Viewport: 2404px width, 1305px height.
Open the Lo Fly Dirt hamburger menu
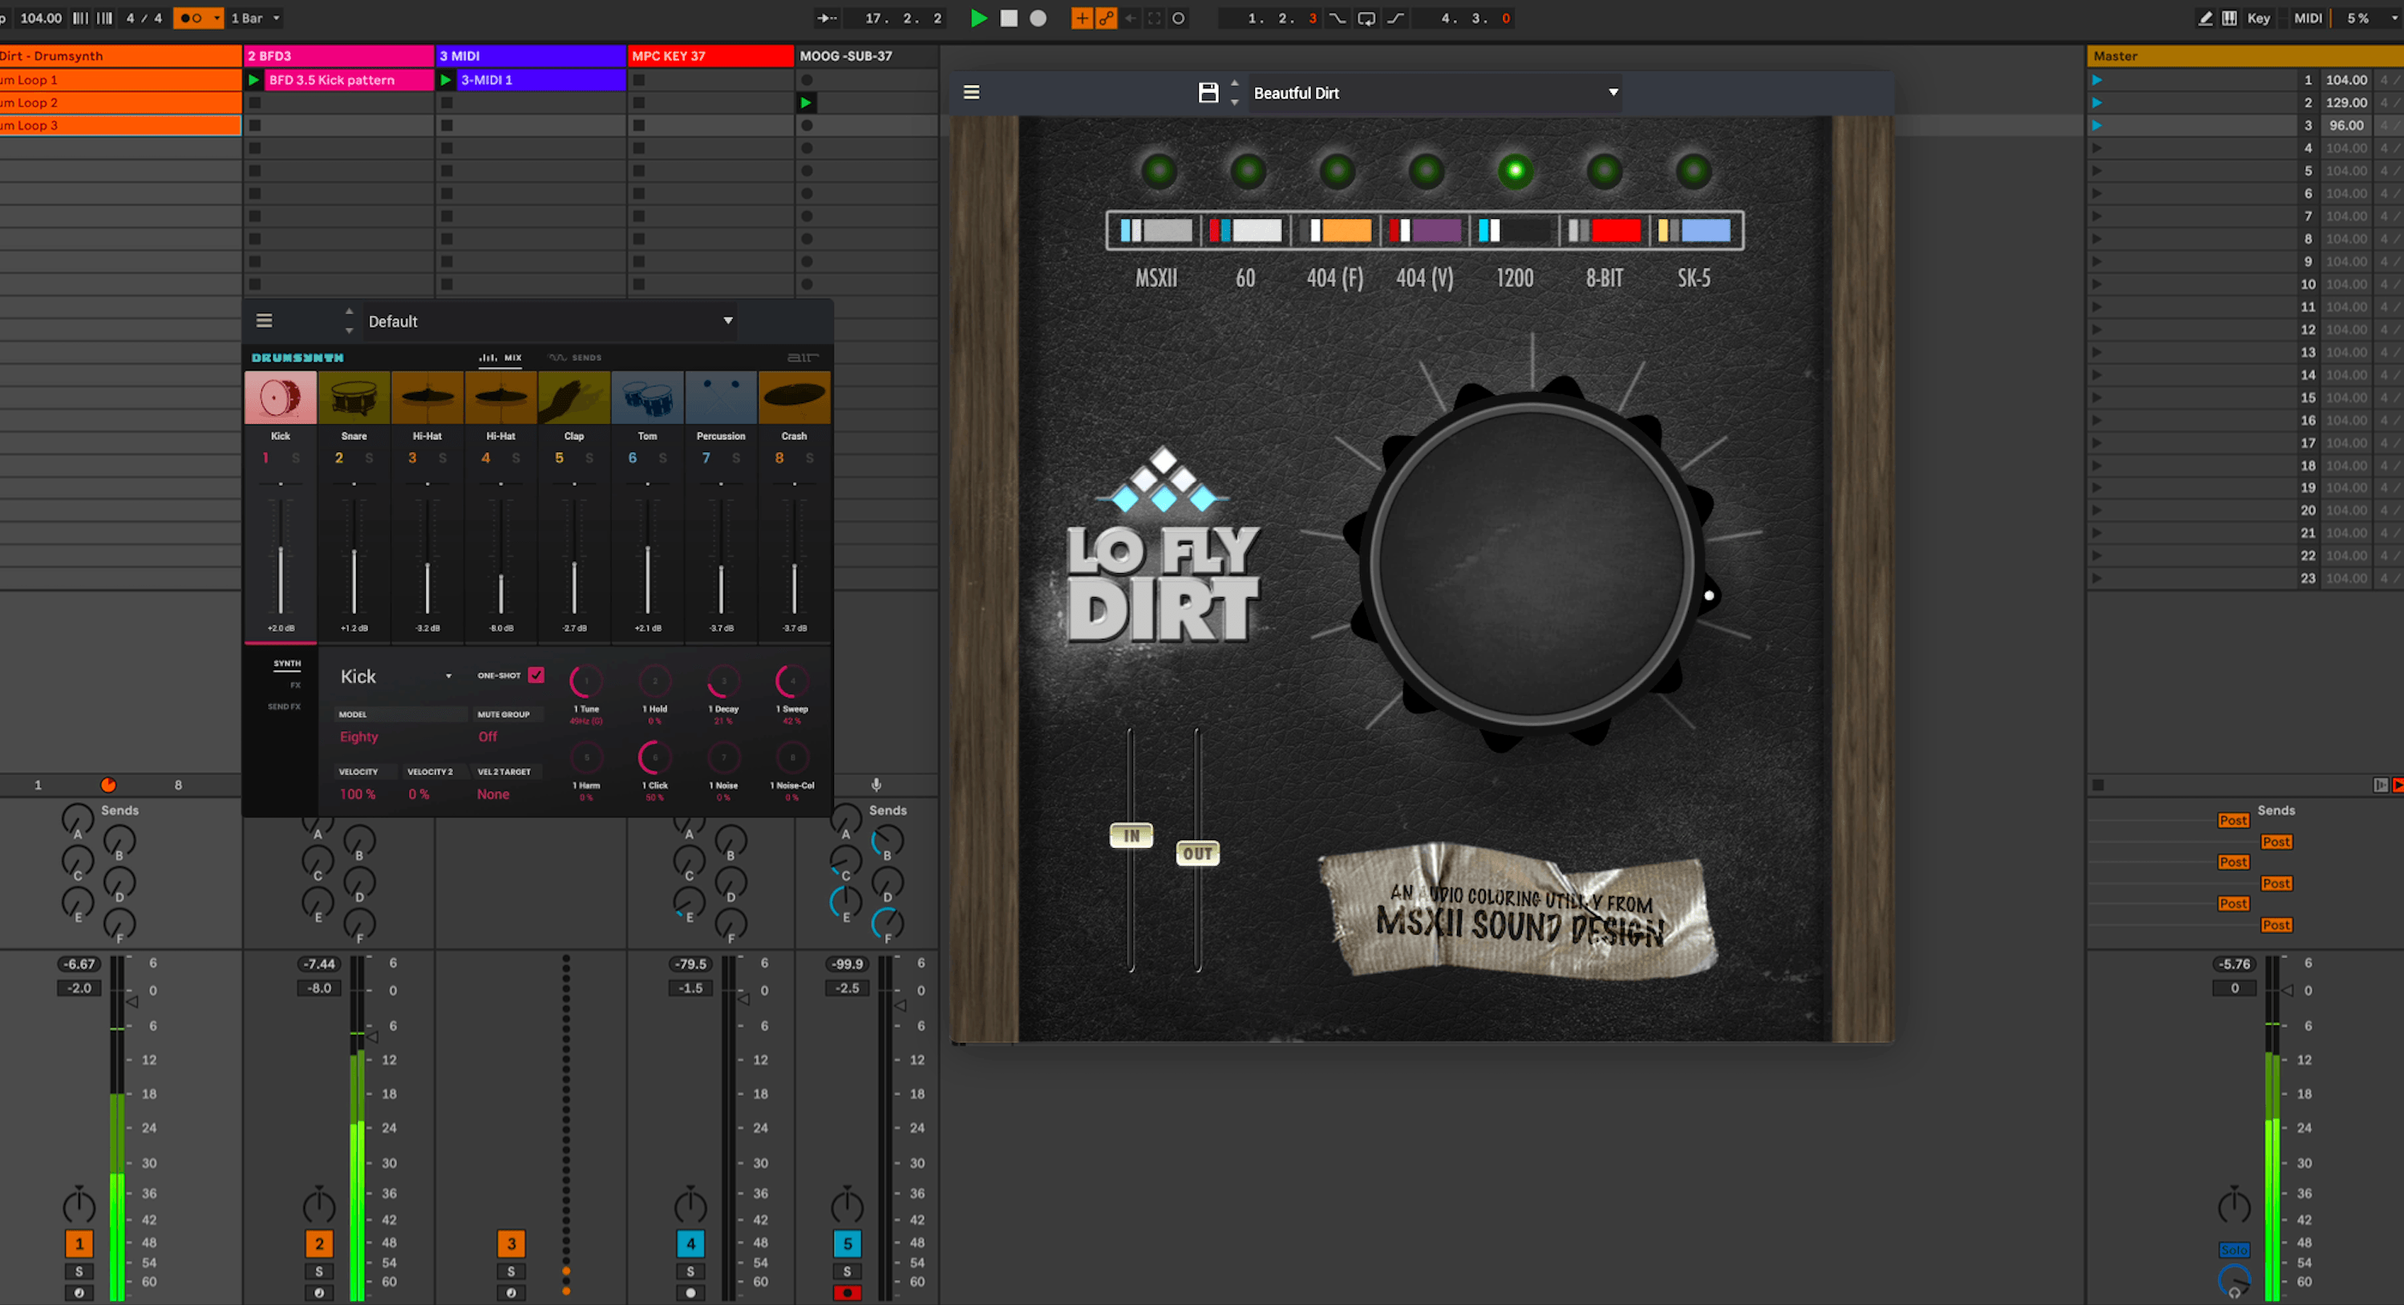pyautogui.click(x=972, y=92)
